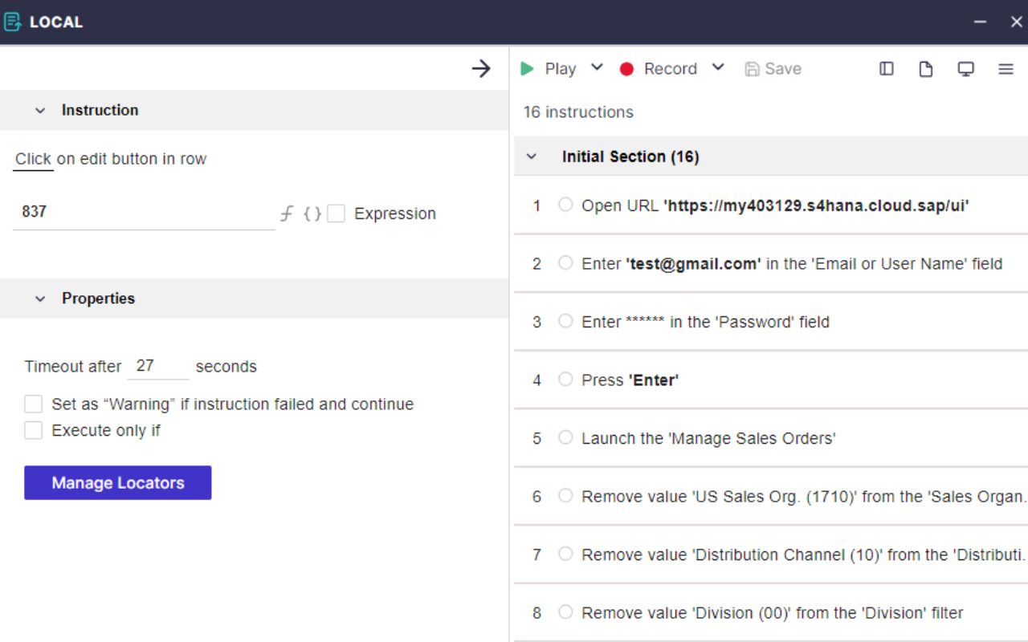Enable the Expression checkbox
The image size is (1028, 642).
336,213
